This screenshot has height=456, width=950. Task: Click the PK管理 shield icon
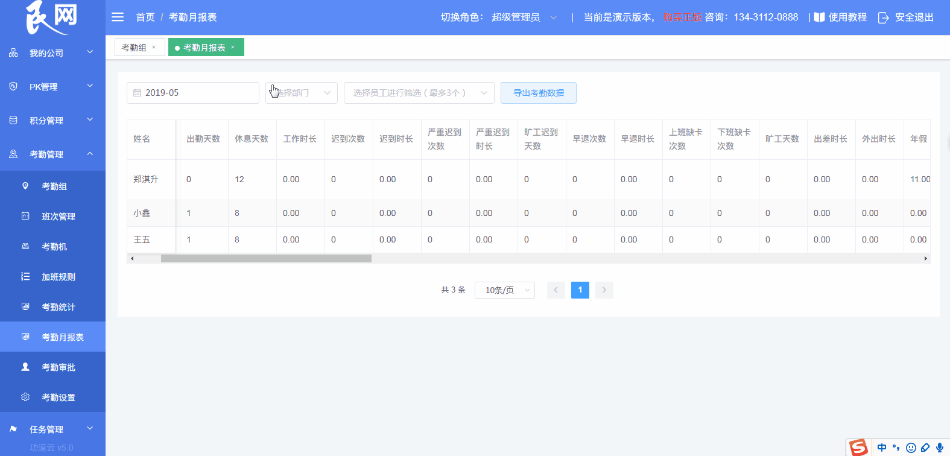click(x=13, y=86)
